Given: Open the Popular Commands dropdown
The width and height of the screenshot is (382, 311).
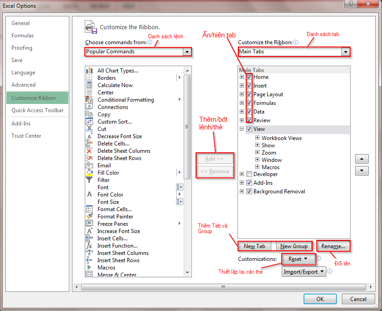Looking at the screenshot, I should pos(187,52).
